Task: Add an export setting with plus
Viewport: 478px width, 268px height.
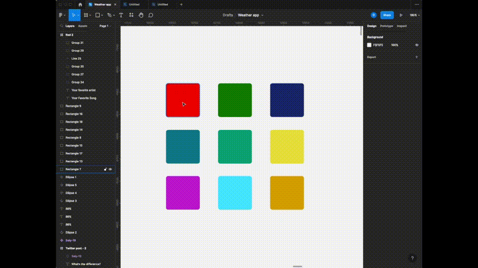Action: point(417,57)
